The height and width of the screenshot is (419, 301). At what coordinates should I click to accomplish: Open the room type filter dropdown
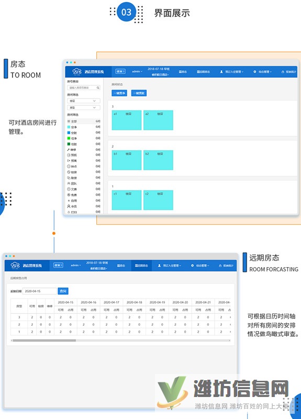84,107
